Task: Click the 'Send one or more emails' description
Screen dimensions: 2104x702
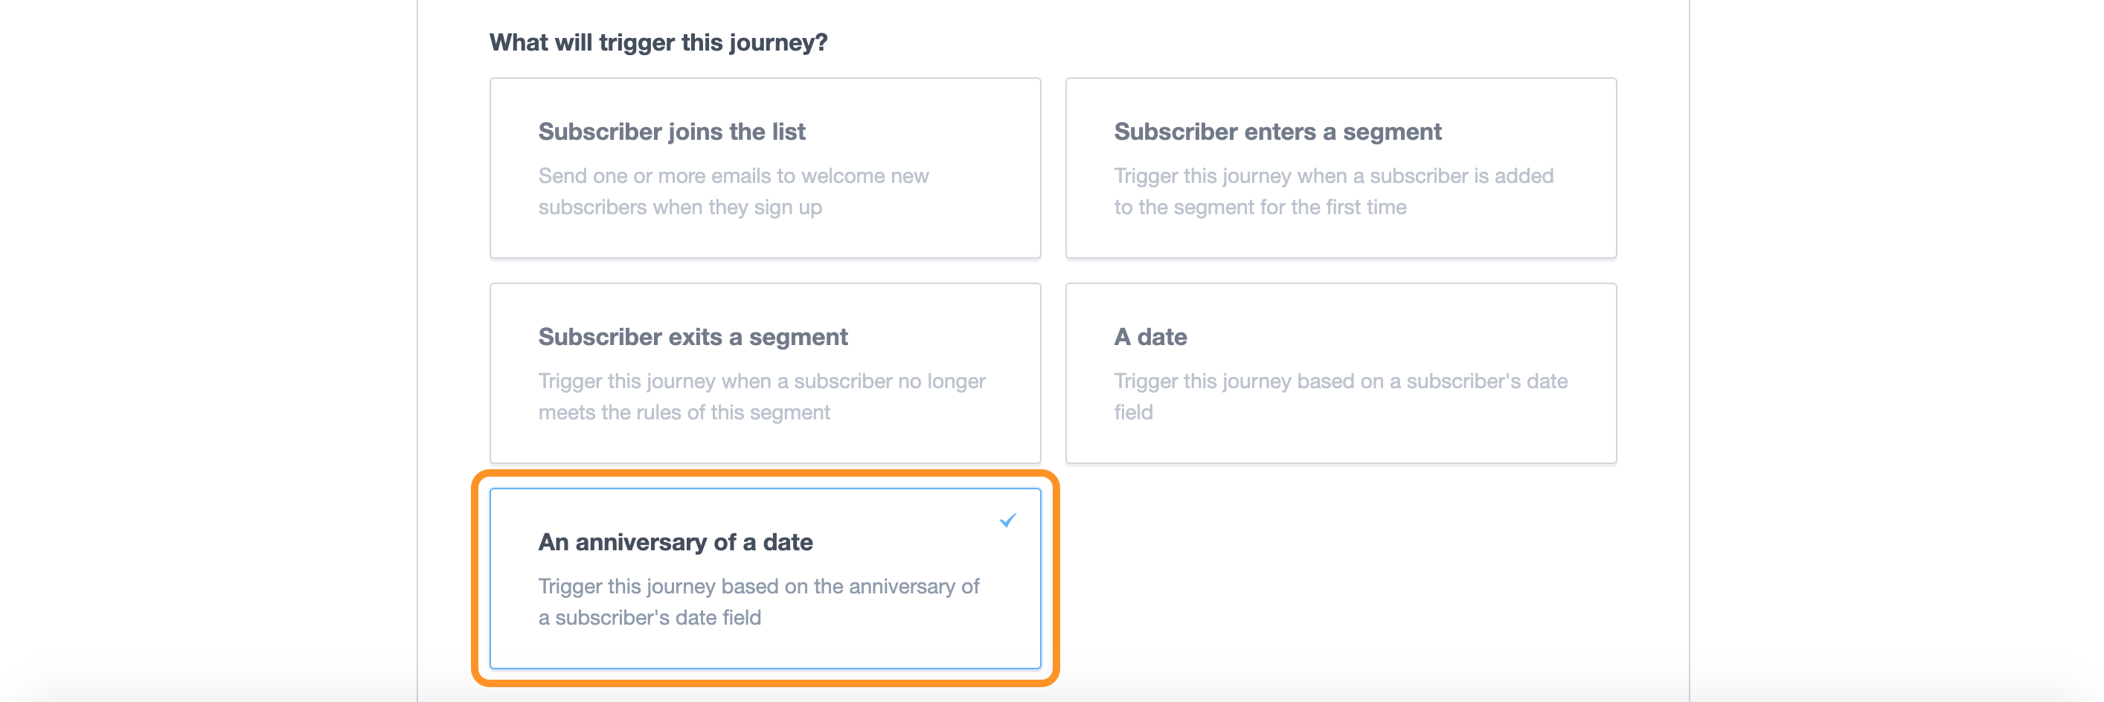Action: point(733,175)
